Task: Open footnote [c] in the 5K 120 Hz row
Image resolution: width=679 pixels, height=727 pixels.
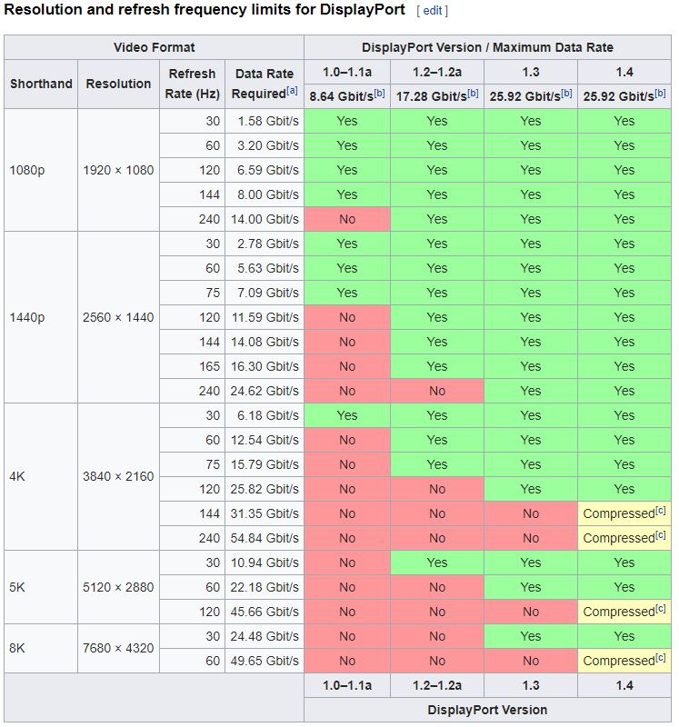Action: point(661,608)
